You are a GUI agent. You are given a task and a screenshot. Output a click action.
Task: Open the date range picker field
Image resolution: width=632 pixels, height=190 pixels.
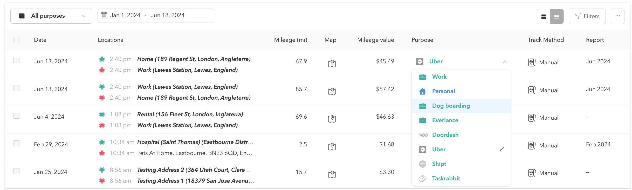(156, 16)
